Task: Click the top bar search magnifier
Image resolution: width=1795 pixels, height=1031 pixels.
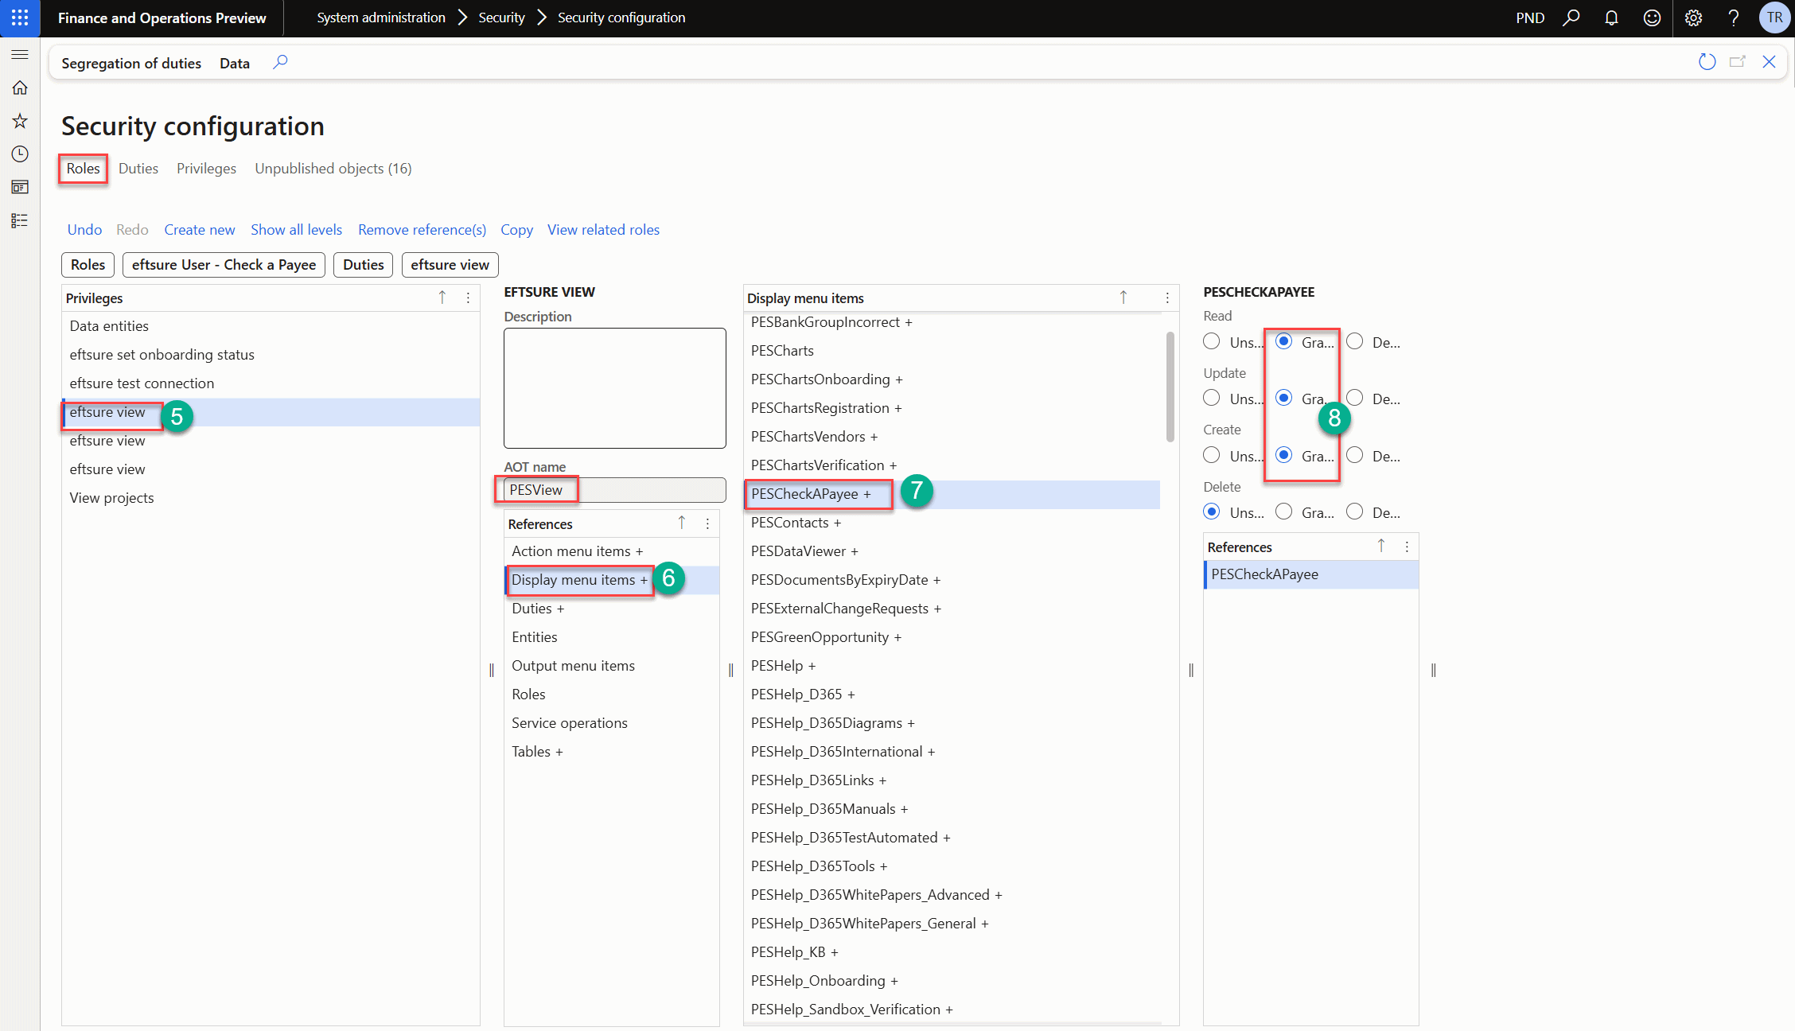Action: 1571,18
